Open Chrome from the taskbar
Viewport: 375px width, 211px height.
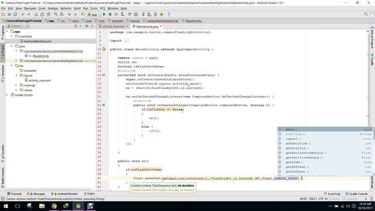pos(54,206)
